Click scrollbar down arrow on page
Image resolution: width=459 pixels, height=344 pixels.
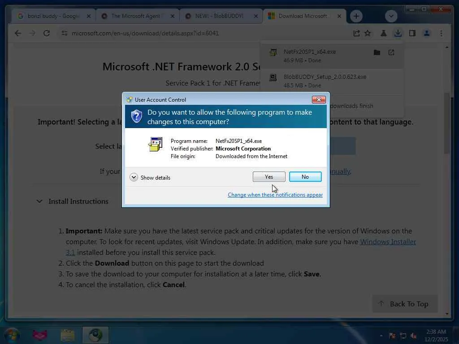(x=447, y=314)
